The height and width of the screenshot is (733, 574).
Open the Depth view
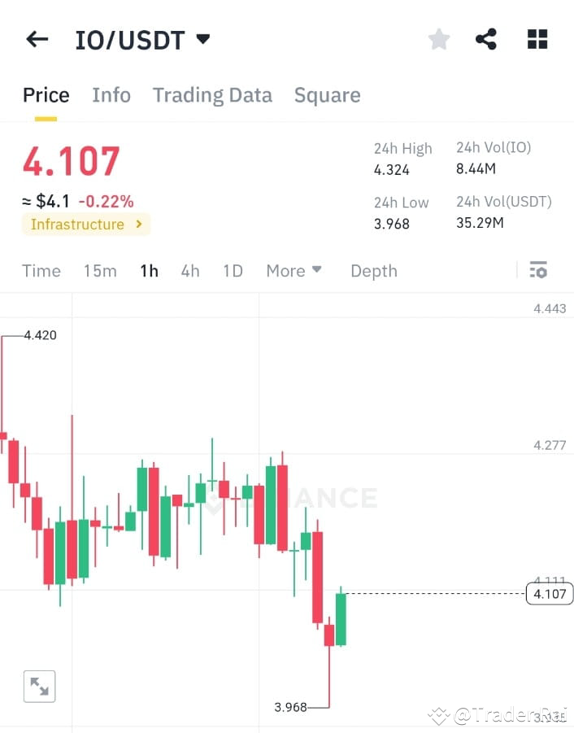[x=373, y=271]
